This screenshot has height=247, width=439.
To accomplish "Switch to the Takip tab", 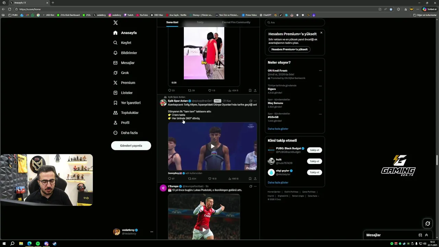I will [x=200, y=22].
